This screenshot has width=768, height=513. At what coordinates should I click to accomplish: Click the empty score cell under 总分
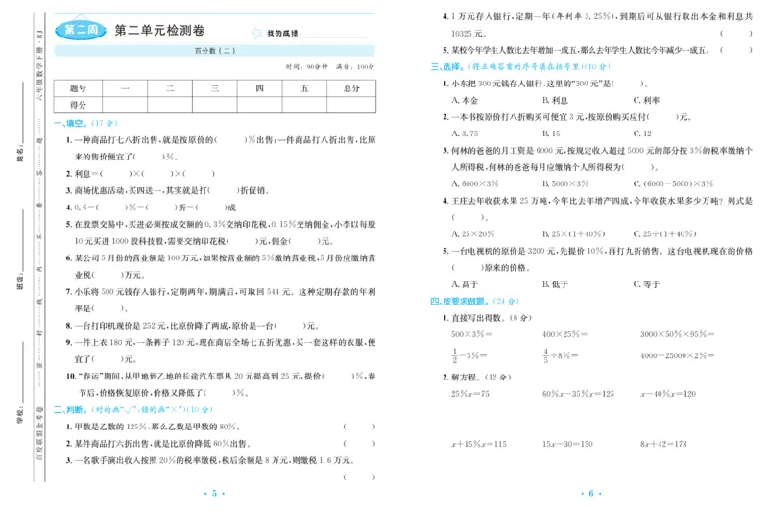click(351, 105)
